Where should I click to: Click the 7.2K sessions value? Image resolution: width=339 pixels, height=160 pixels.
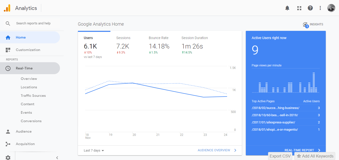click(123, 46)
